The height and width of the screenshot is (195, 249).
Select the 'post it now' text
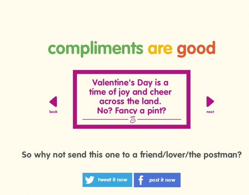click(x=162, y=180)
